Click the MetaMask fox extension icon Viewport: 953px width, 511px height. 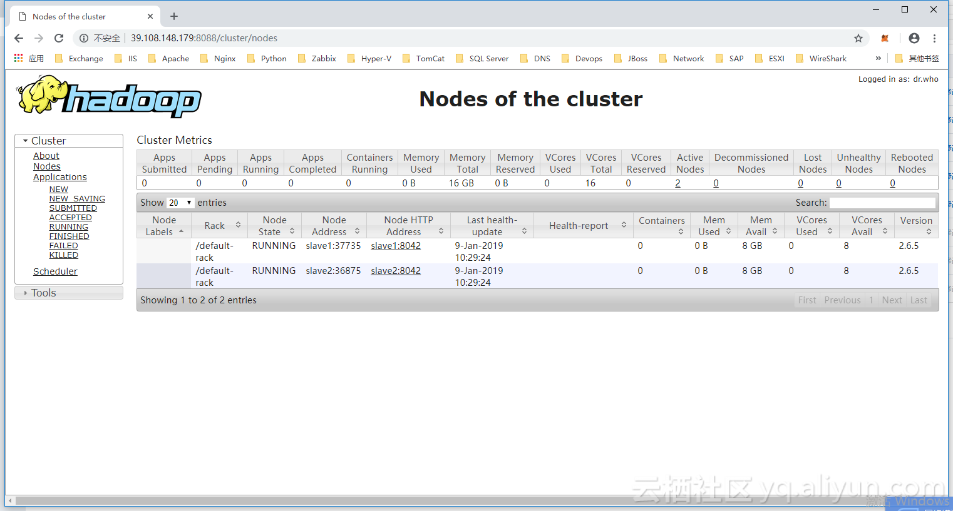885,38
